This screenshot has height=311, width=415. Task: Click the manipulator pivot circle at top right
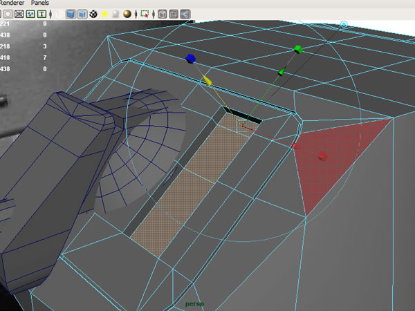tap(344, 25)
